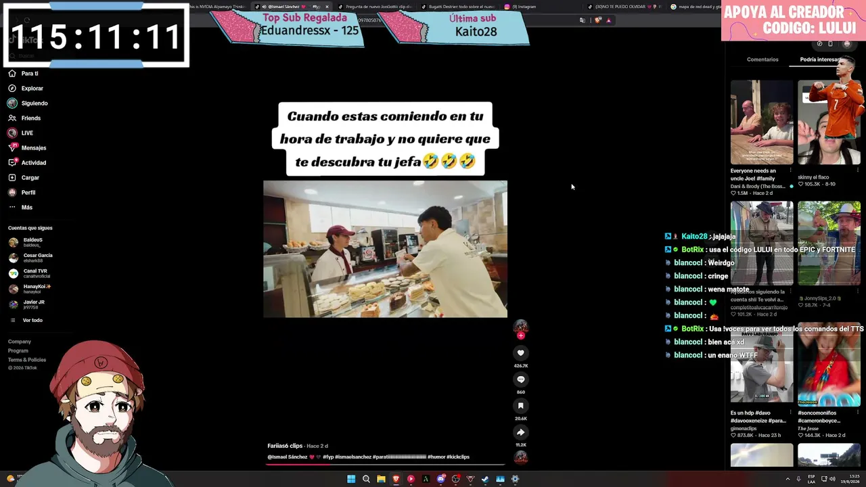Follow the creator via the red plus badge
866x487 pixels.
pos(520,335)
